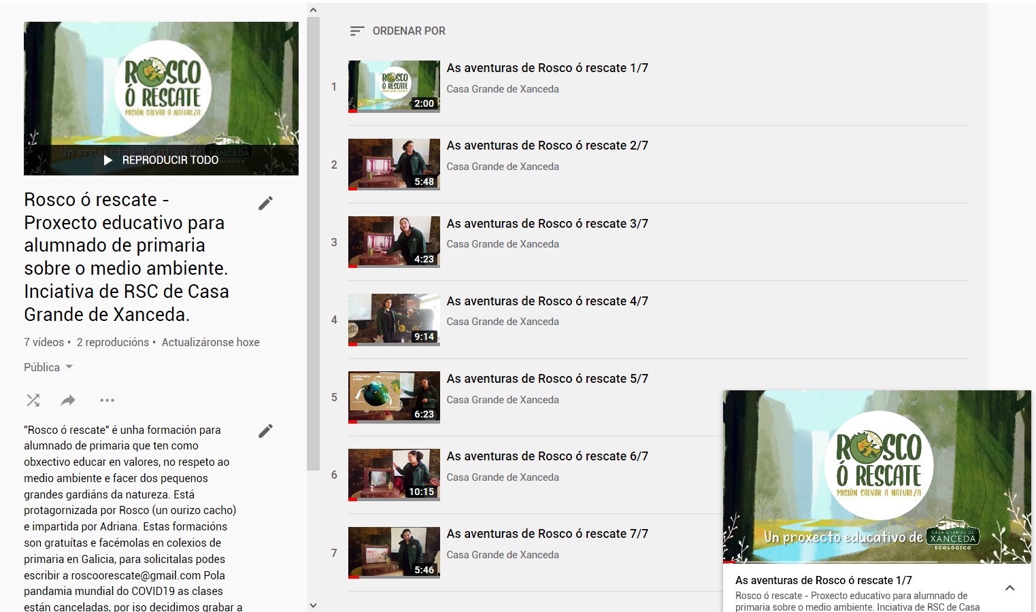The height and width of the screenshot is (612, 1036).
Task: Click the playlist description paragraph
Action: [133, 518]
